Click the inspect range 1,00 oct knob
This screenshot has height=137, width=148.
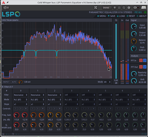[x=21, y=82]
